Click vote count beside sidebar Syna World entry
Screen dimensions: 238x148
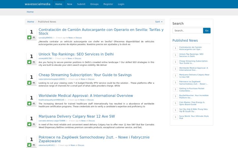coord(175,117)
